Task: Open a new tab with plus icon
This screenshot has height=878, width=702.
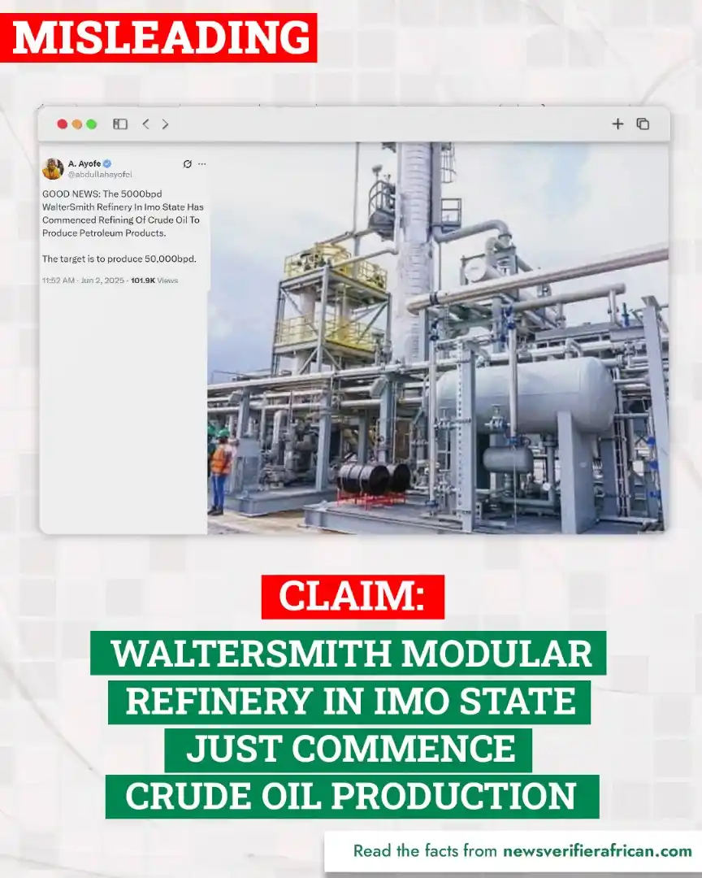Action: click(x=617, y=124)
